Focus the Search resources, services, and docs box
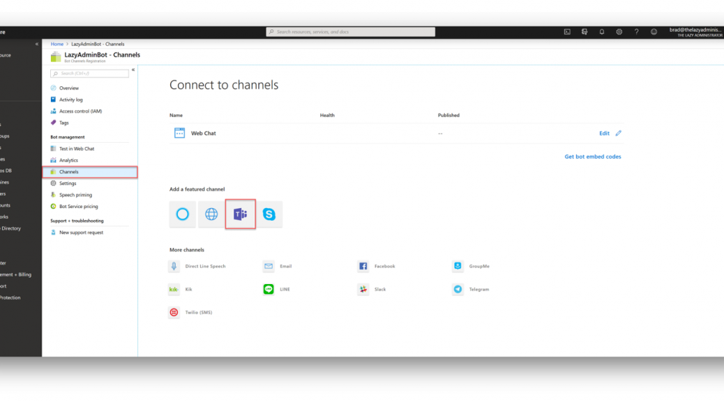724x401 pixels. pos(350,32)
